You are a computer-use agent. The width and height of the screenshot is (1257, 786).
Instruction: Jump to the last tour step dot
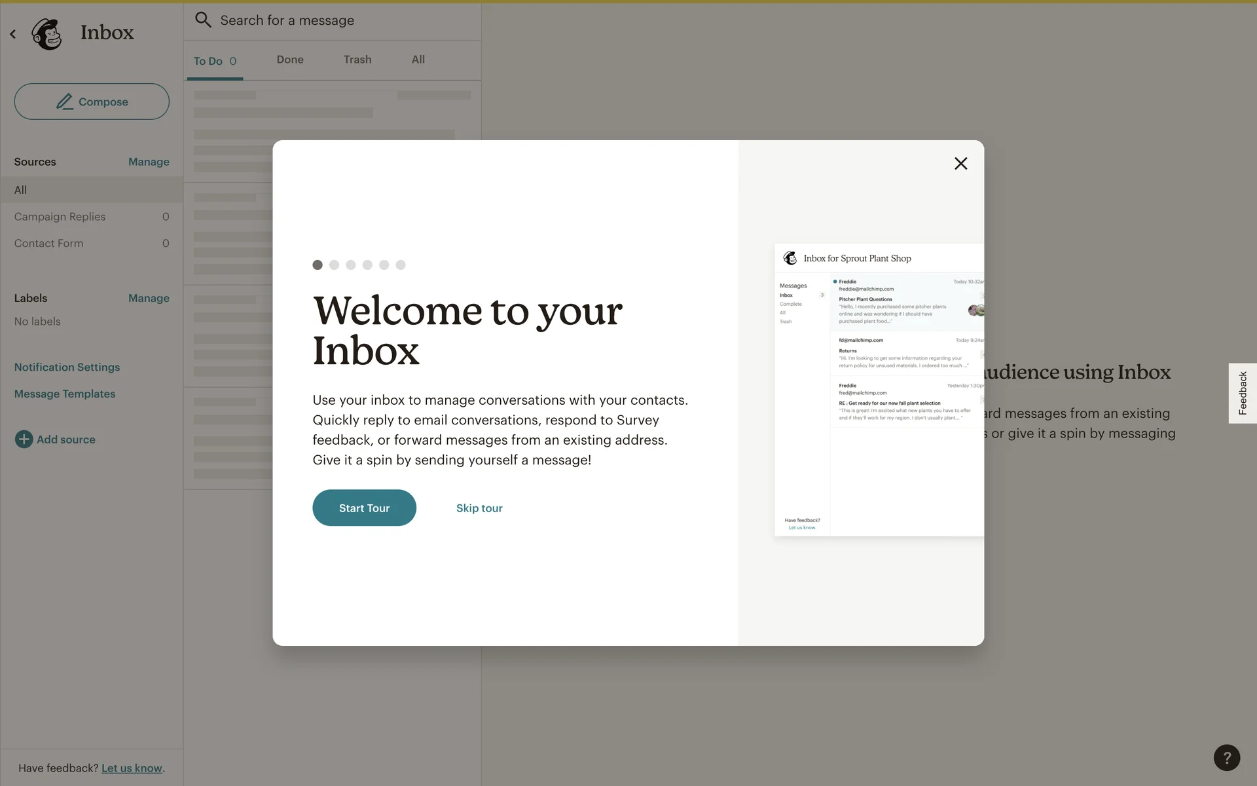click(x=401, y=265)
